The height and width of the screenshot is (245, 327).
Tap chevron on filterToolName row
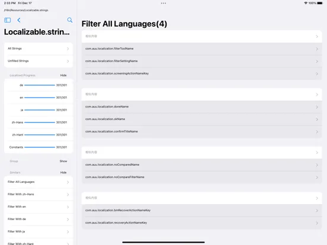coord(317,49)
